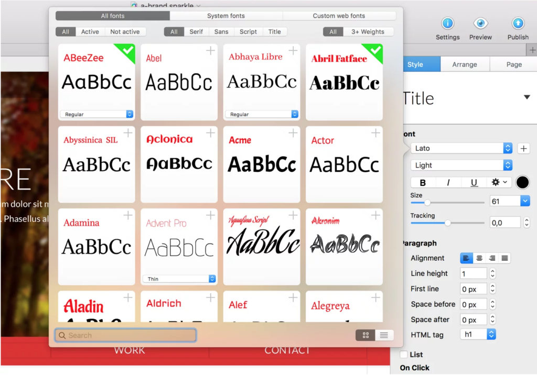The height and width of the screenshot is (375, 537).
Task: Open the black text color swatch
Action: (522, 183)
